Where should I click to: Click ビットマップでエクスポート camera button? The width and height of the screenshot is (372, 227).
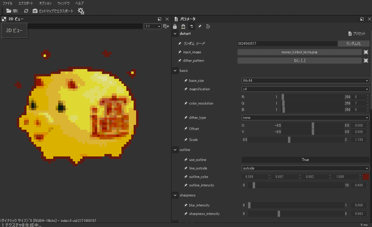coord(53,11)
